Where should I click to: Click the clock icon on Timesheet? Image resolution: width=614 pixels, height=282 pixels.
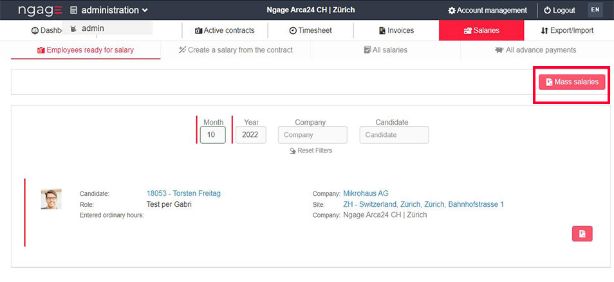tap(292, 30)
